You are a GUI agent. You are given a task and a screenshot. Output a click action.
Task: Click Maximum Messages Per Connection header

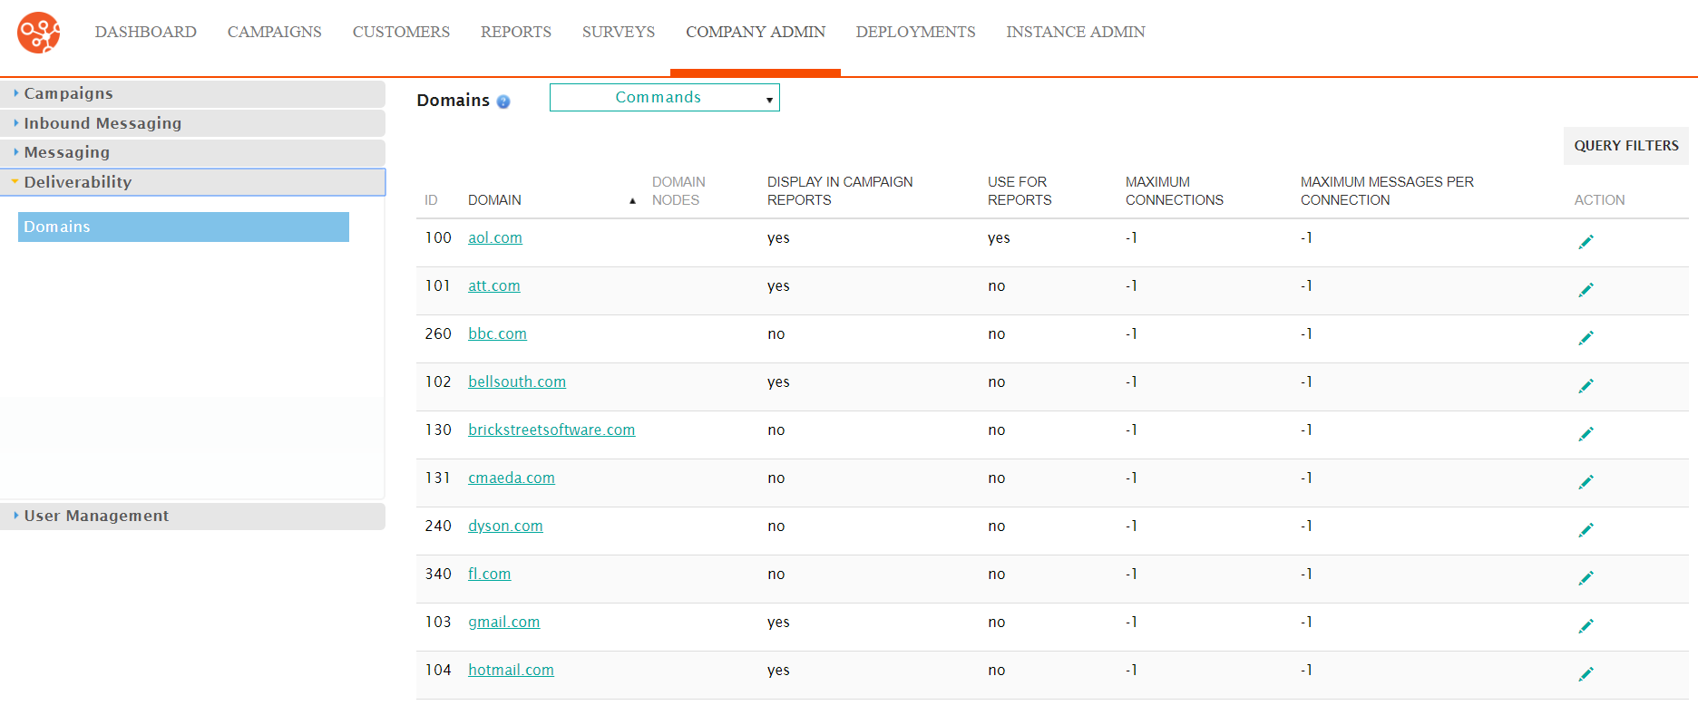(x=1387, y=191)
